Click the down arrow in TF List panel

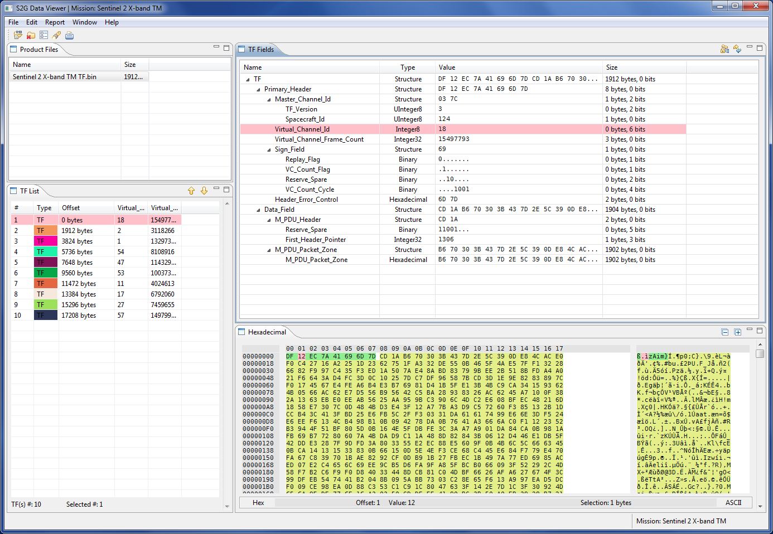point(204,191)
